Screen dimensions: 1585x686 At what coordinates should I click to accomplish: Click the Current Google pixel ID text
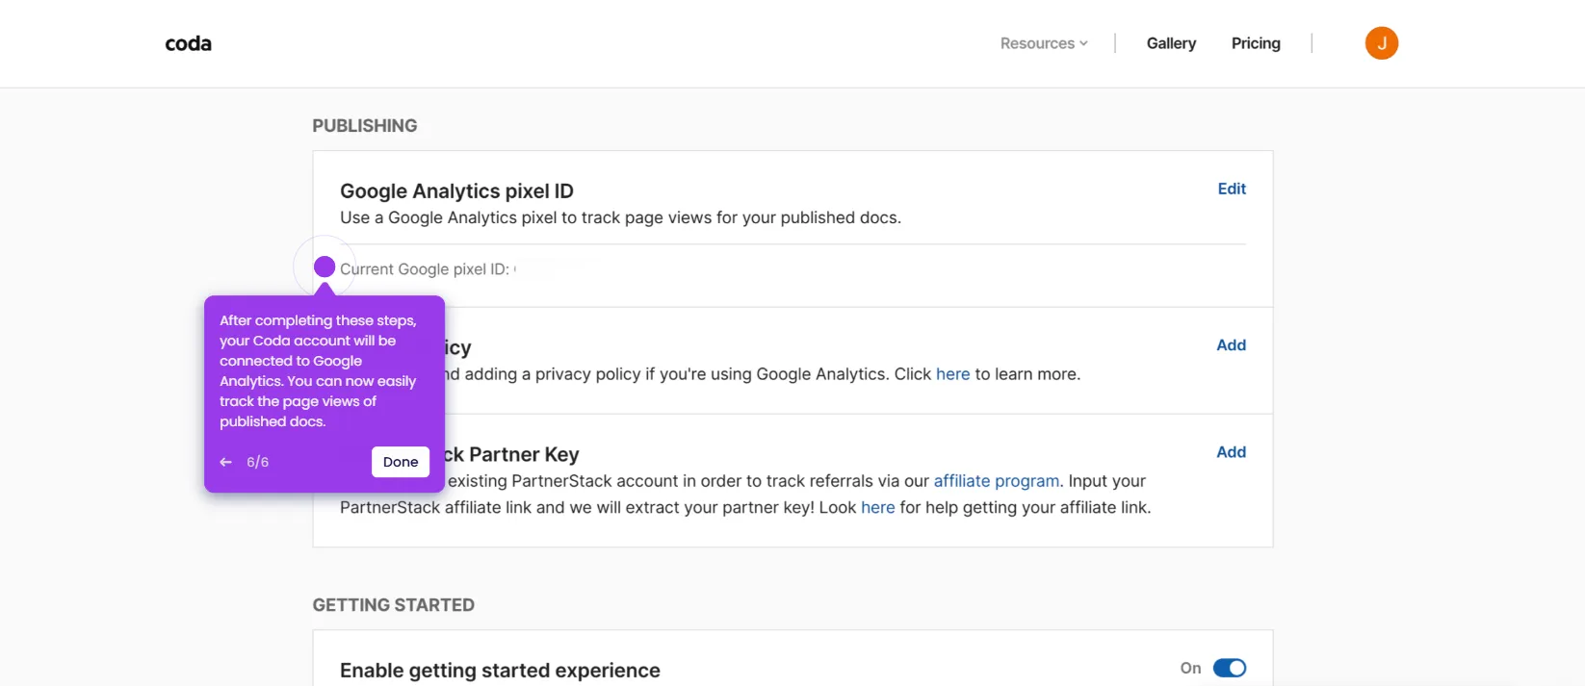click(x=425, y=269)
